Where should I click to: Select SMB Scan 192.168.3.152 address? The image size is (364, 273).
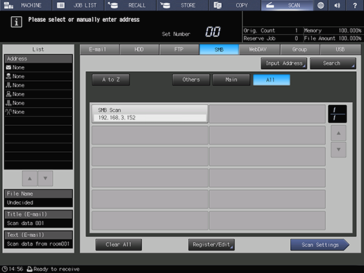click(x=150, y=114)
